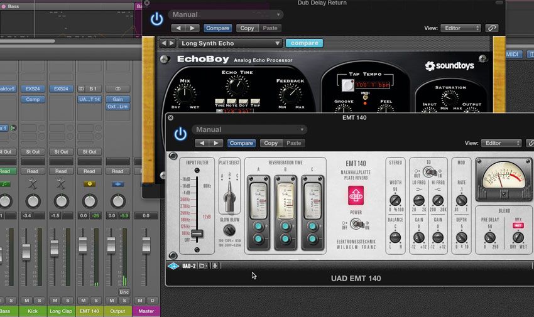The width and height of the screenshot is (534, 317).
Task: Increase plate A reverberation time with plus button
Action: coord(258,226)
